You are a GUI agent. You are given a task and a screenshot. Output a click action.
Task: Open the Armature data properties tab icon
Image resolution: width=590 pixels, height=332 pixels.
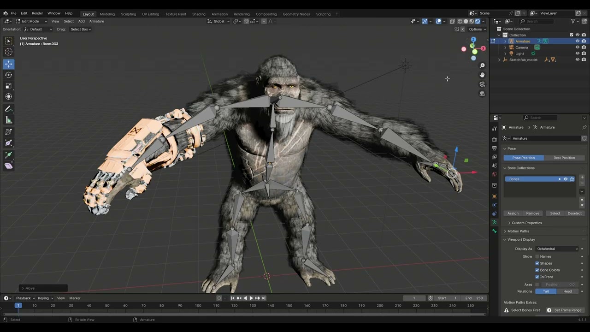point(495,222)
